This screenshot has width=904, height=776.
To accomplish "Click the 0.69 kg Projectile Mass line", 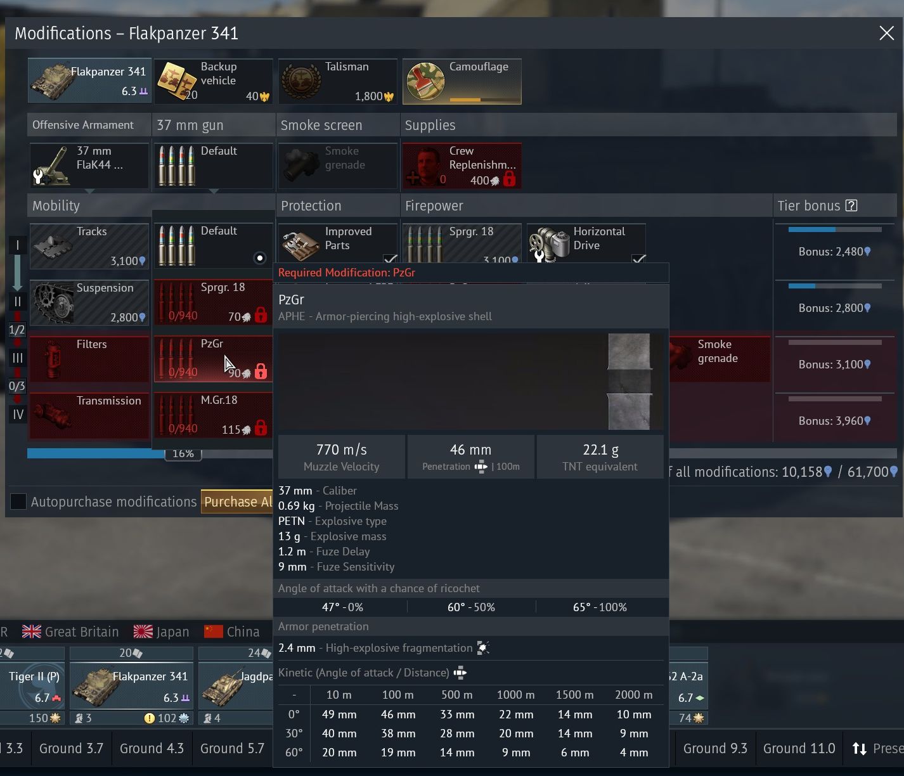I will (x=339, y=506).
